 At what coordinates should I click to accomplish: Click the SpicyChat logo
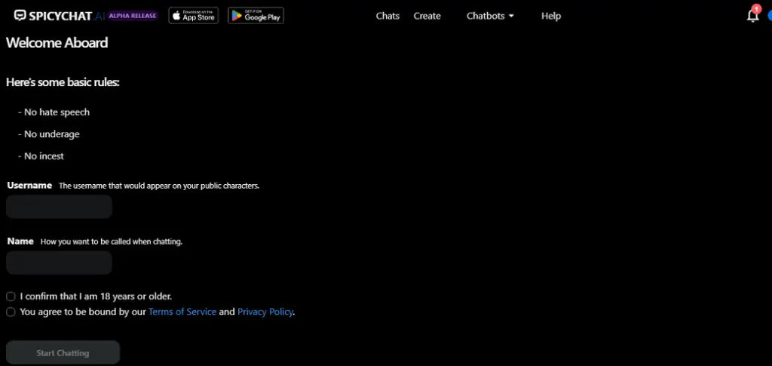point(59,16)
